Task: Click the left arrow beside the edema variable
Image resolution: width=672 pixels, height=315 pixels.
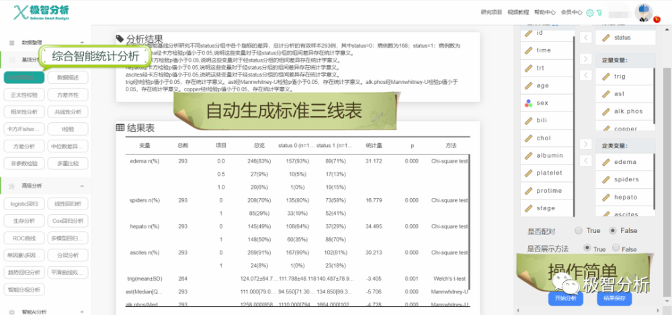Action: [x=585, y=161]
